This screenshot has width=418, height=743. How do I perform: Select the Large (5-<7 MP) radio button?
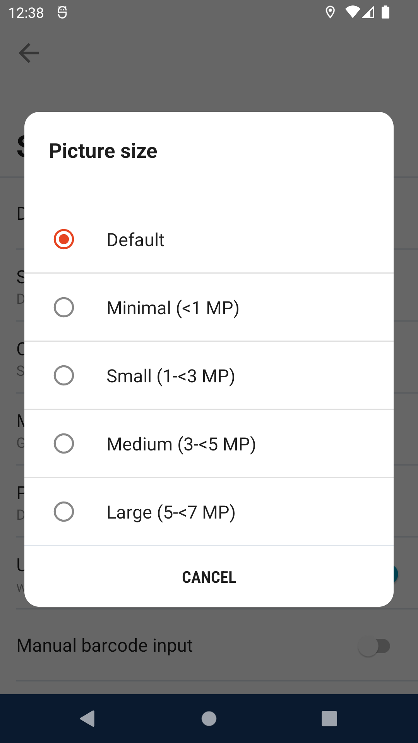(x=64, y=512)
